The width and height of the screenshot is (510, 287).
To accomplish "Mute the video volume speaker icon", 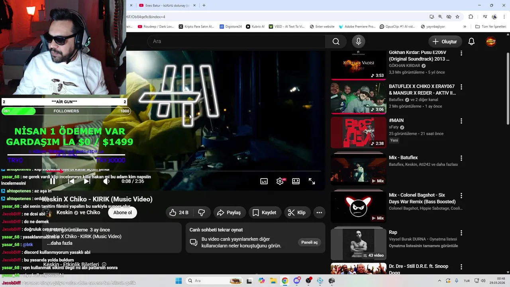I will pos(106,181).
